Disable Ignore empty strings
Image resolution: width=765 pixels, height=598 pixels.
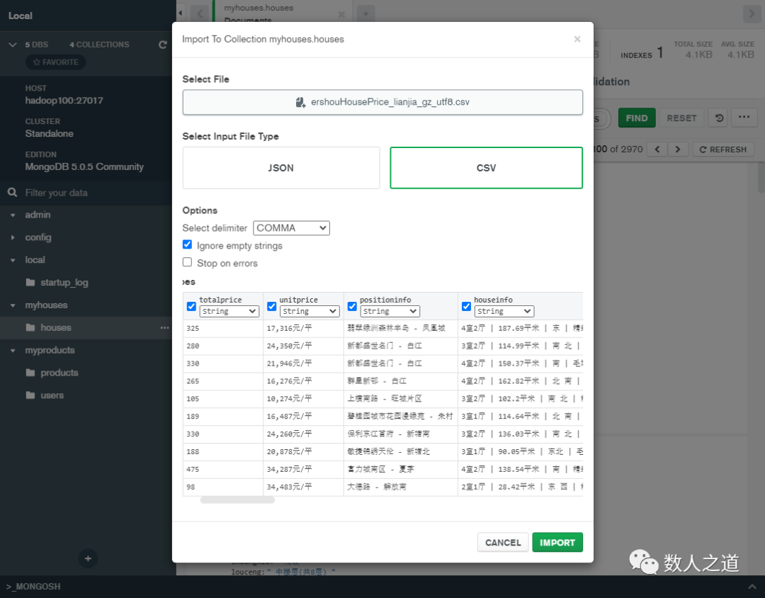[187, 244]
